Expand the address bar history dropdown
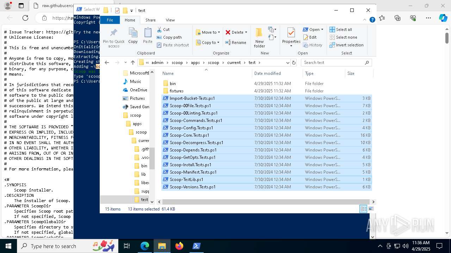451x253 pixels. click(x=288, y=63)
